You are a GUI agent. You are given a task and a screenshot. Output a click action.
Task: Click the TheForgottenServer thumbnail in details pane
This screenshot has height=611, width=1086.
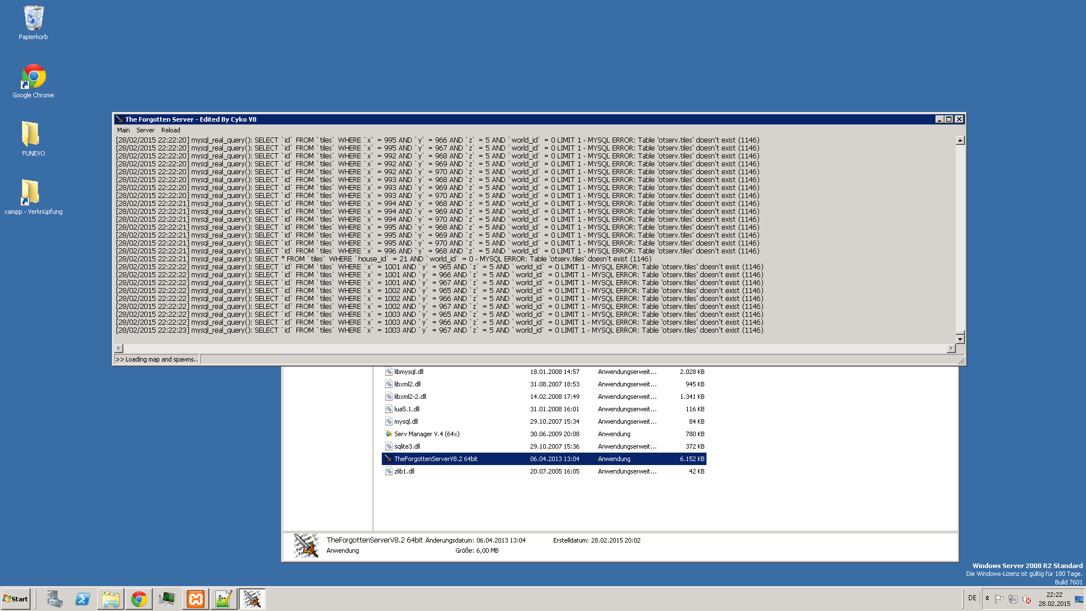tap(306, 545)
